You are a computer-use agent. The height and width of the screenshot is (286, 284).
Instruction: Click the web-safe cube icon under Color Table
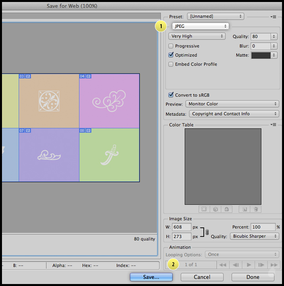[215, 209]
